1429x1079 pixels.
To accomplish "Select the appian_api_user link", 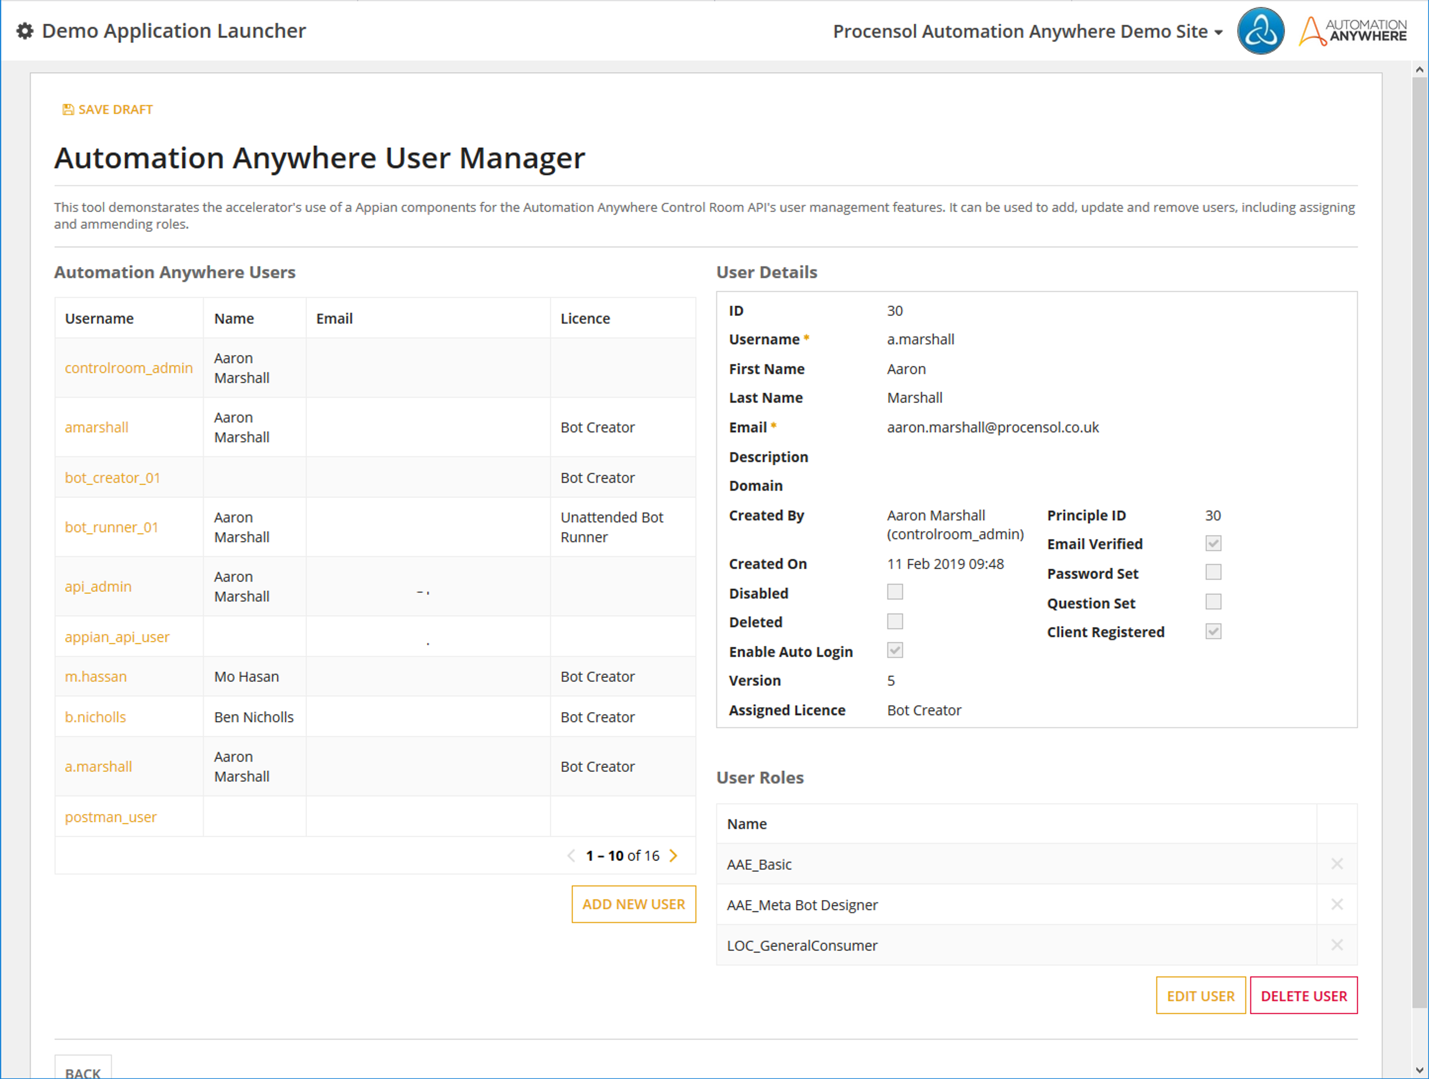I will [x=117, y=637].
